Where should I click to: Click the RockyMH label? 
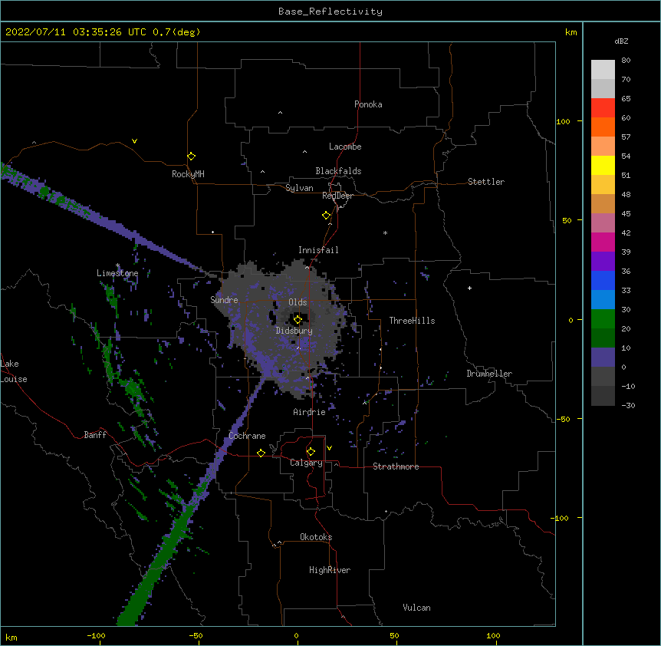(188, 174)
